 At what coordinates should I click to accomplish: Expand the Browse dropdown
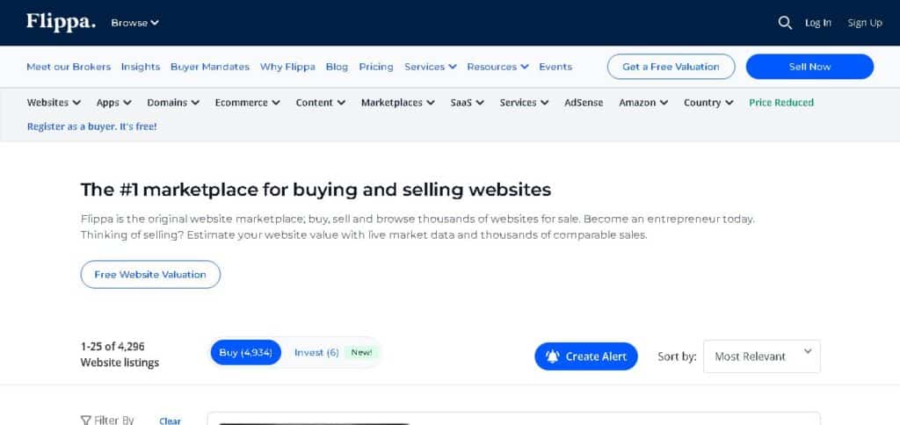coord(134,23)
